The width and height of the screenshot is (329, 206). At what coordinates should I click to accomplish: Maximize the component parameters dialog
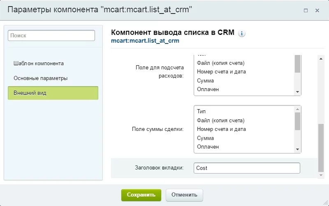pyautogui.click(x=306, y=10)
